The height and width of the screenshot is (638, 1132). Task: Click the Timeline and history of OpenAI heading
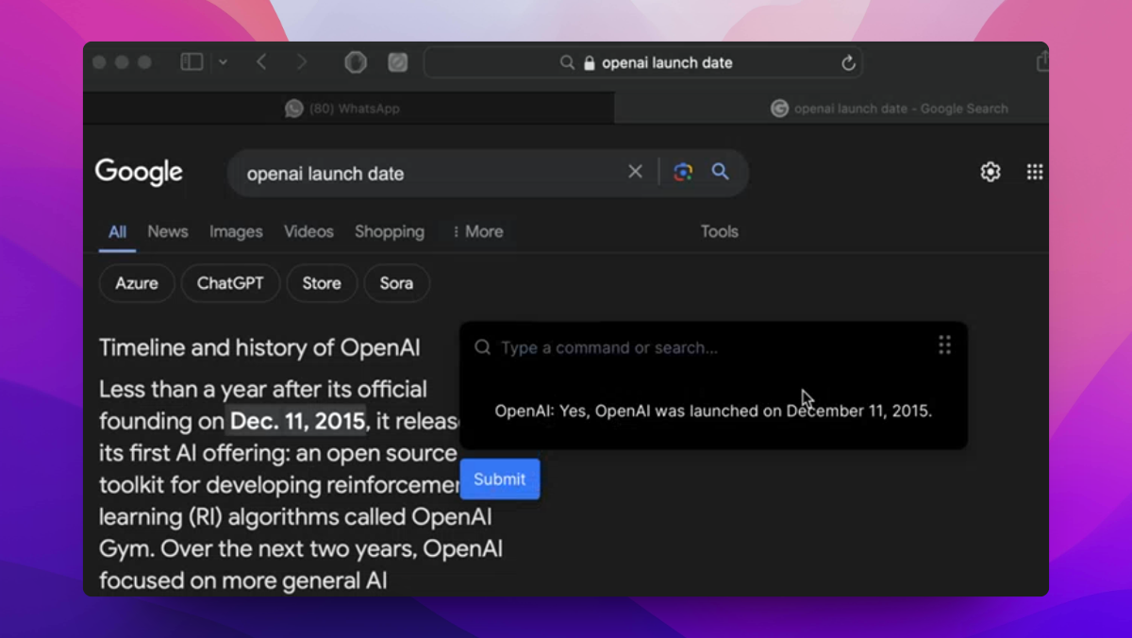(x=259, y=347)
